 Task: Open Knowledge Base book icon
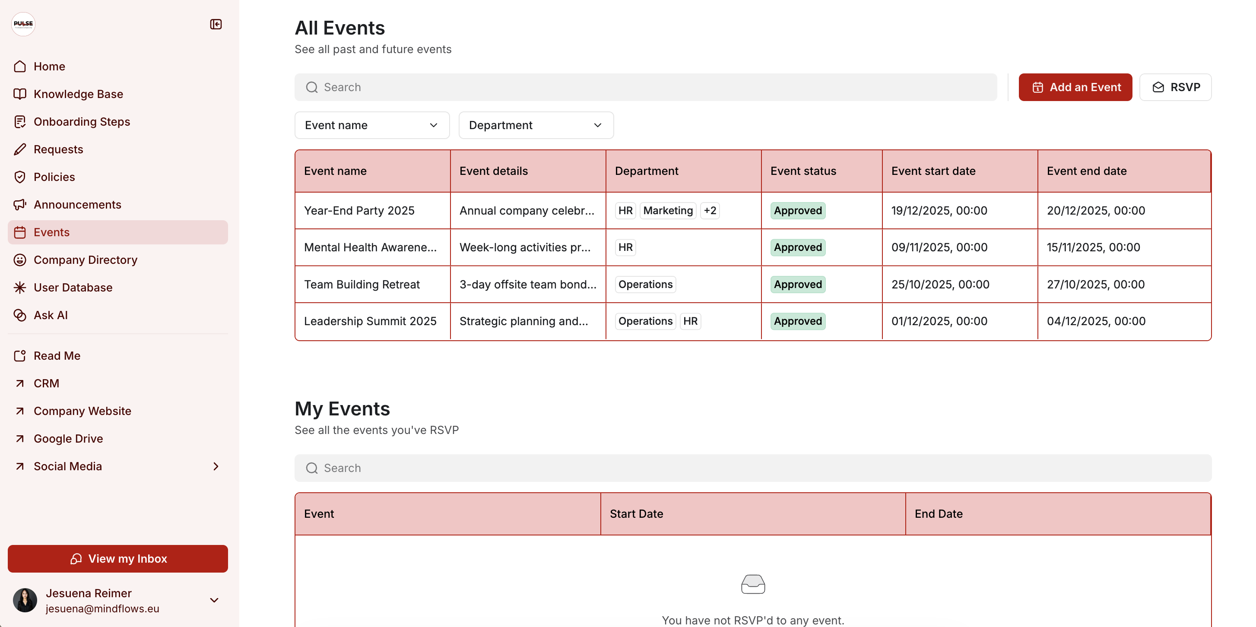(x=20, y=94)
